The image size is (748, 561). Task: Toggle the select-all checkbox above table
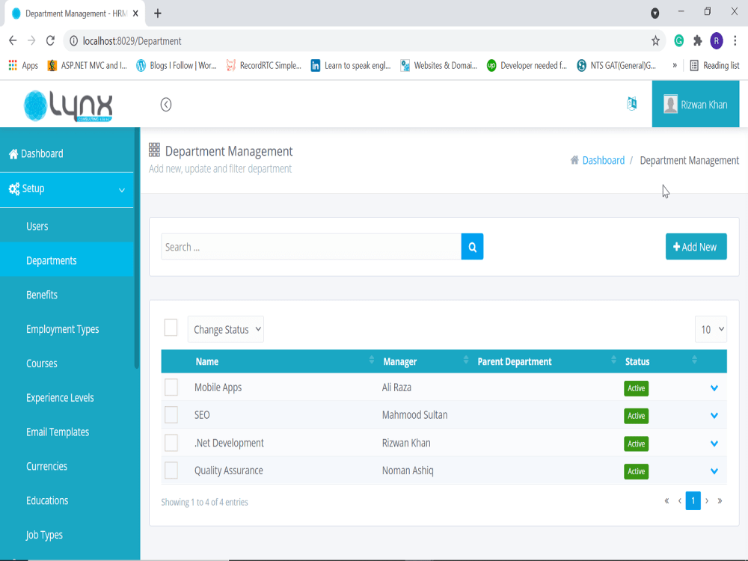pyautogui.click(x=171, y=328)
